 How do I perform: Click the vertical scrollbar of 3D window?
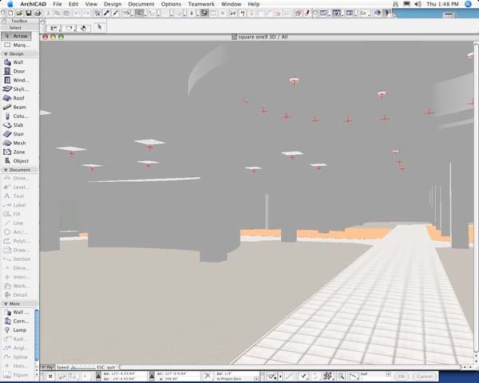[x=477, y=199]
